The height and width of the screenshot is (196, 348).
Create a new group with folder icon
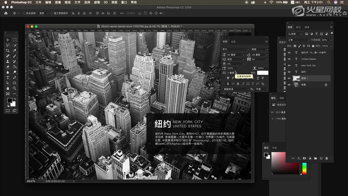[x=315, y=158]
